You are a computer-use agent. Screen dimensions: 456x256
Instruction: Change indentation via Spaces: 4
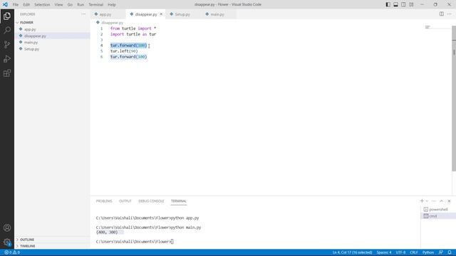tap(384, 252)
